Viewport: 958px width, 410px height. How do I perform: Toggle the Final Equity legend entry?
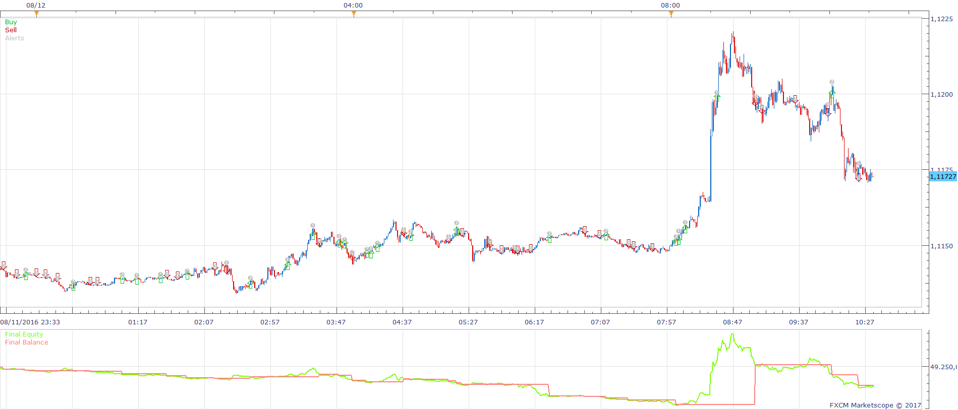coord(24,334)
